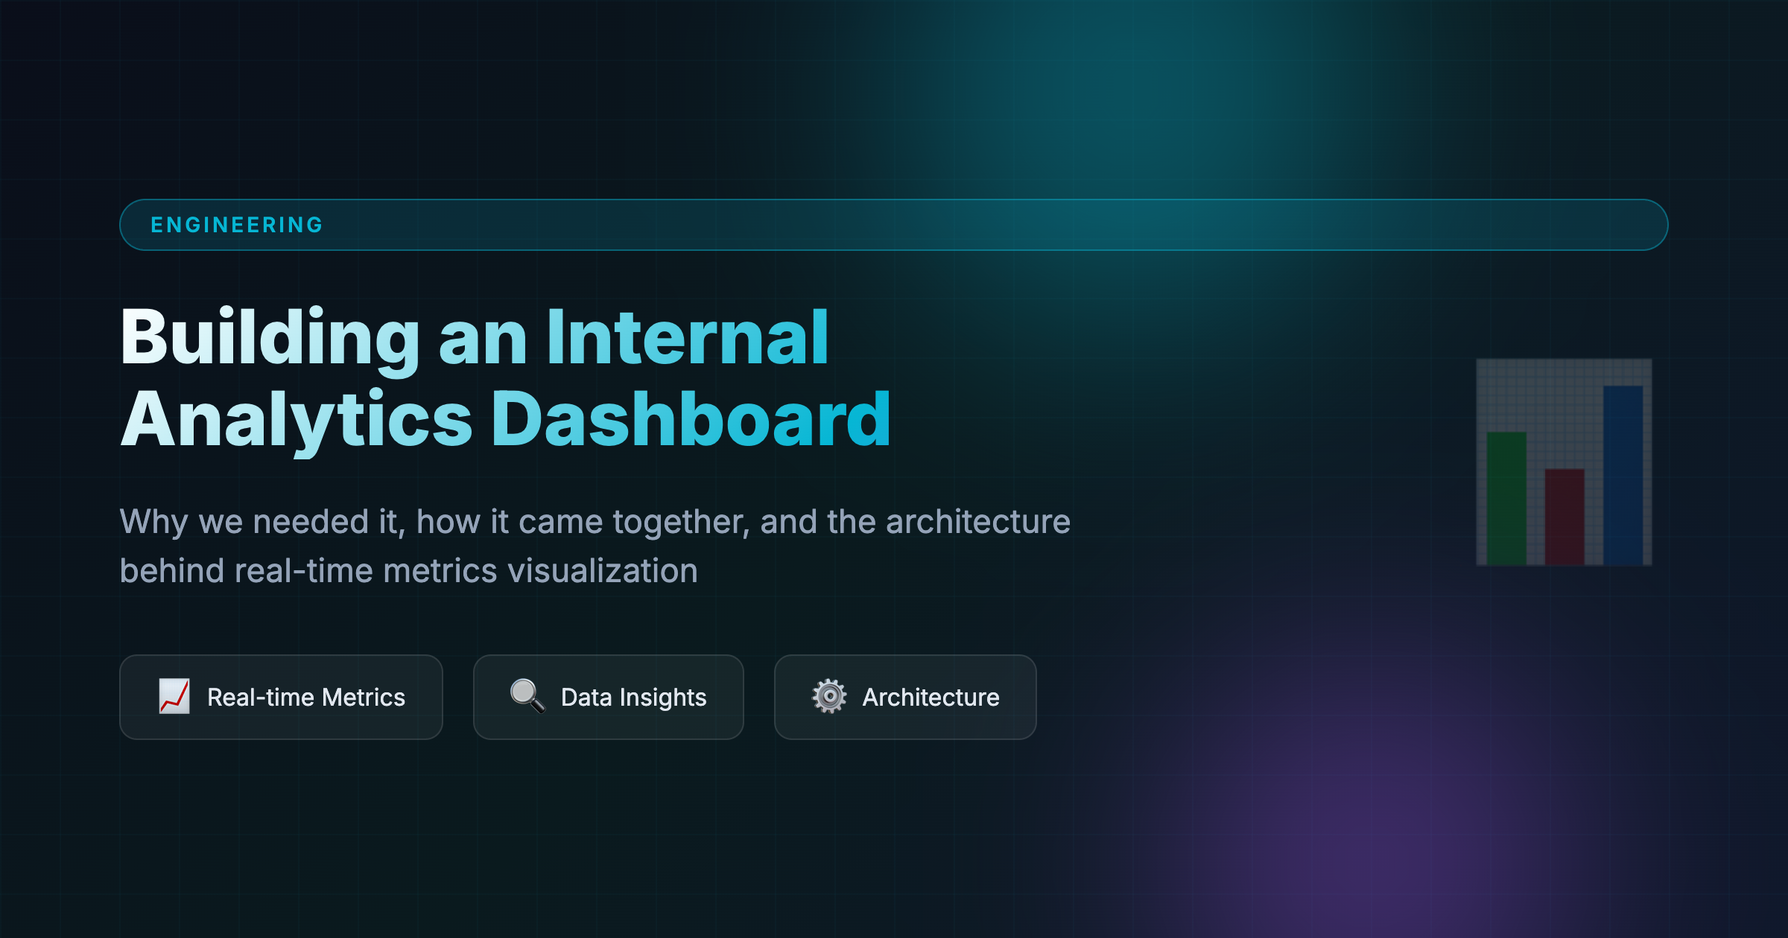
Task: Click the dark red bar in the chart
Action: (1564, 516)
